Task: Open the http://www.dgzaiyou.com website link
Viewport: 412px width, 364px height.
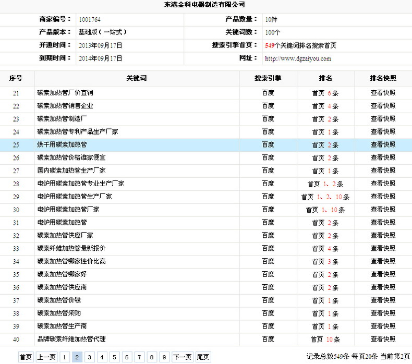Action: click(298, 58)
